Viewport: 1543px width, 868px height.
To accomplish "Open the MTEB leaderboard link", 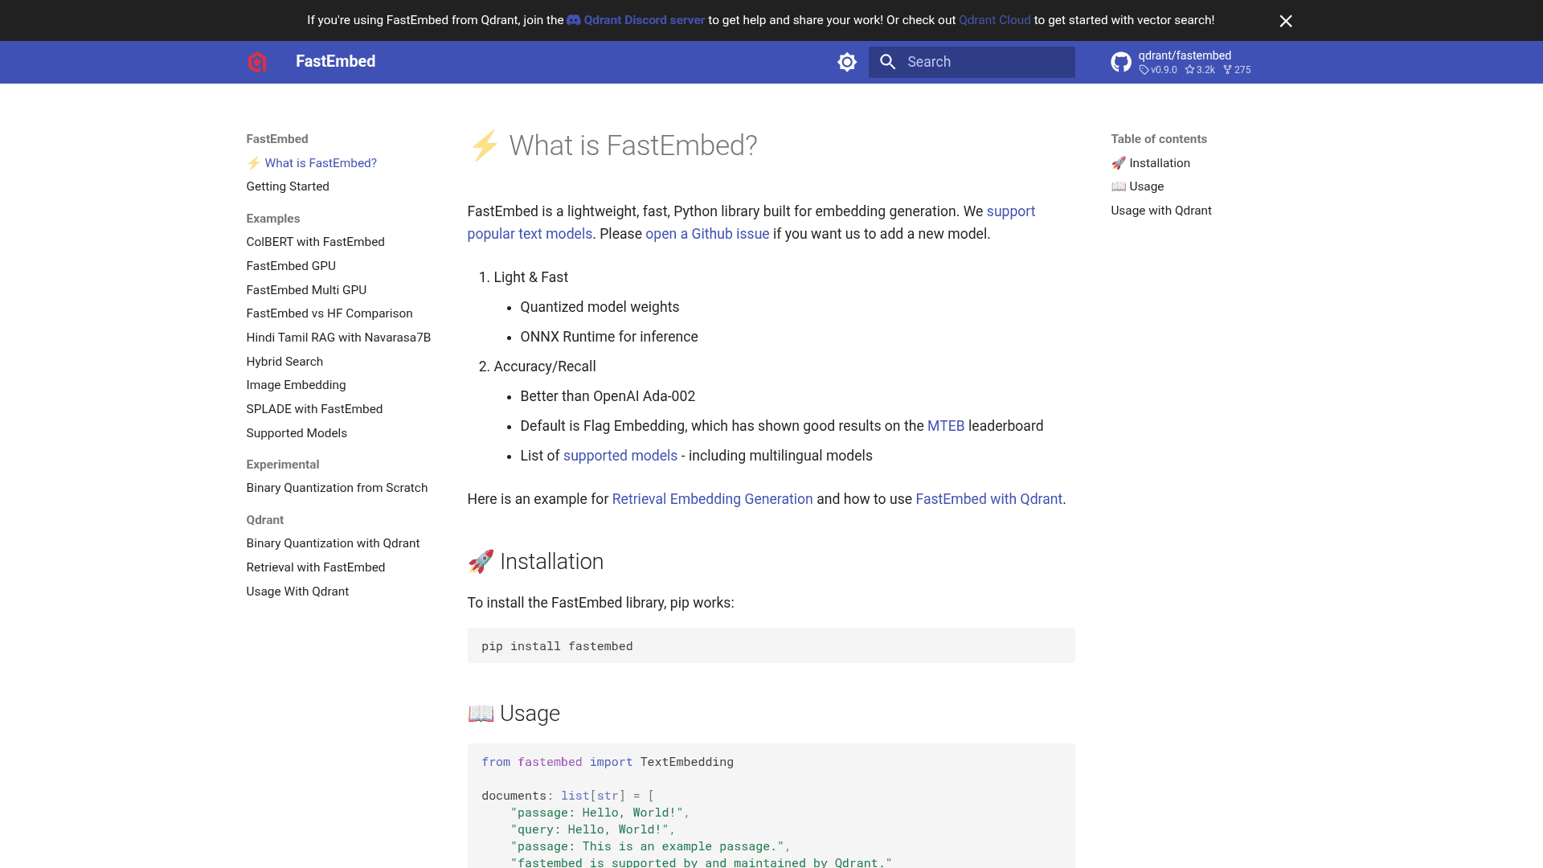I will pyautogui.click(x=946, y=426).
